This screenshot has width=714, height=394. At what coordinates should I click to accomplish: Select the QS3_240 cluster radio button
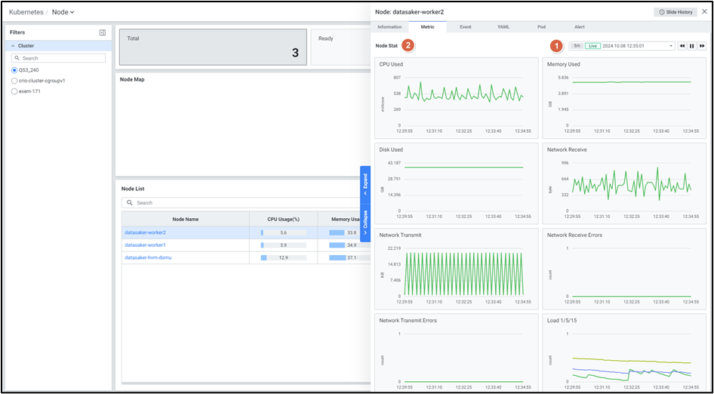(14, 70)
